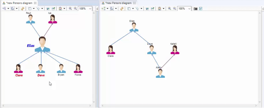This screenshot has width=264, height=108.
Task: Click pin/unpin elements icon in right toolbar
Action: [x=152, y=9]
